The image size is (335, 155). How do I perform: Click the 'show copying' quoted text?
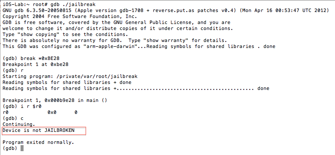tap(39, 34)
